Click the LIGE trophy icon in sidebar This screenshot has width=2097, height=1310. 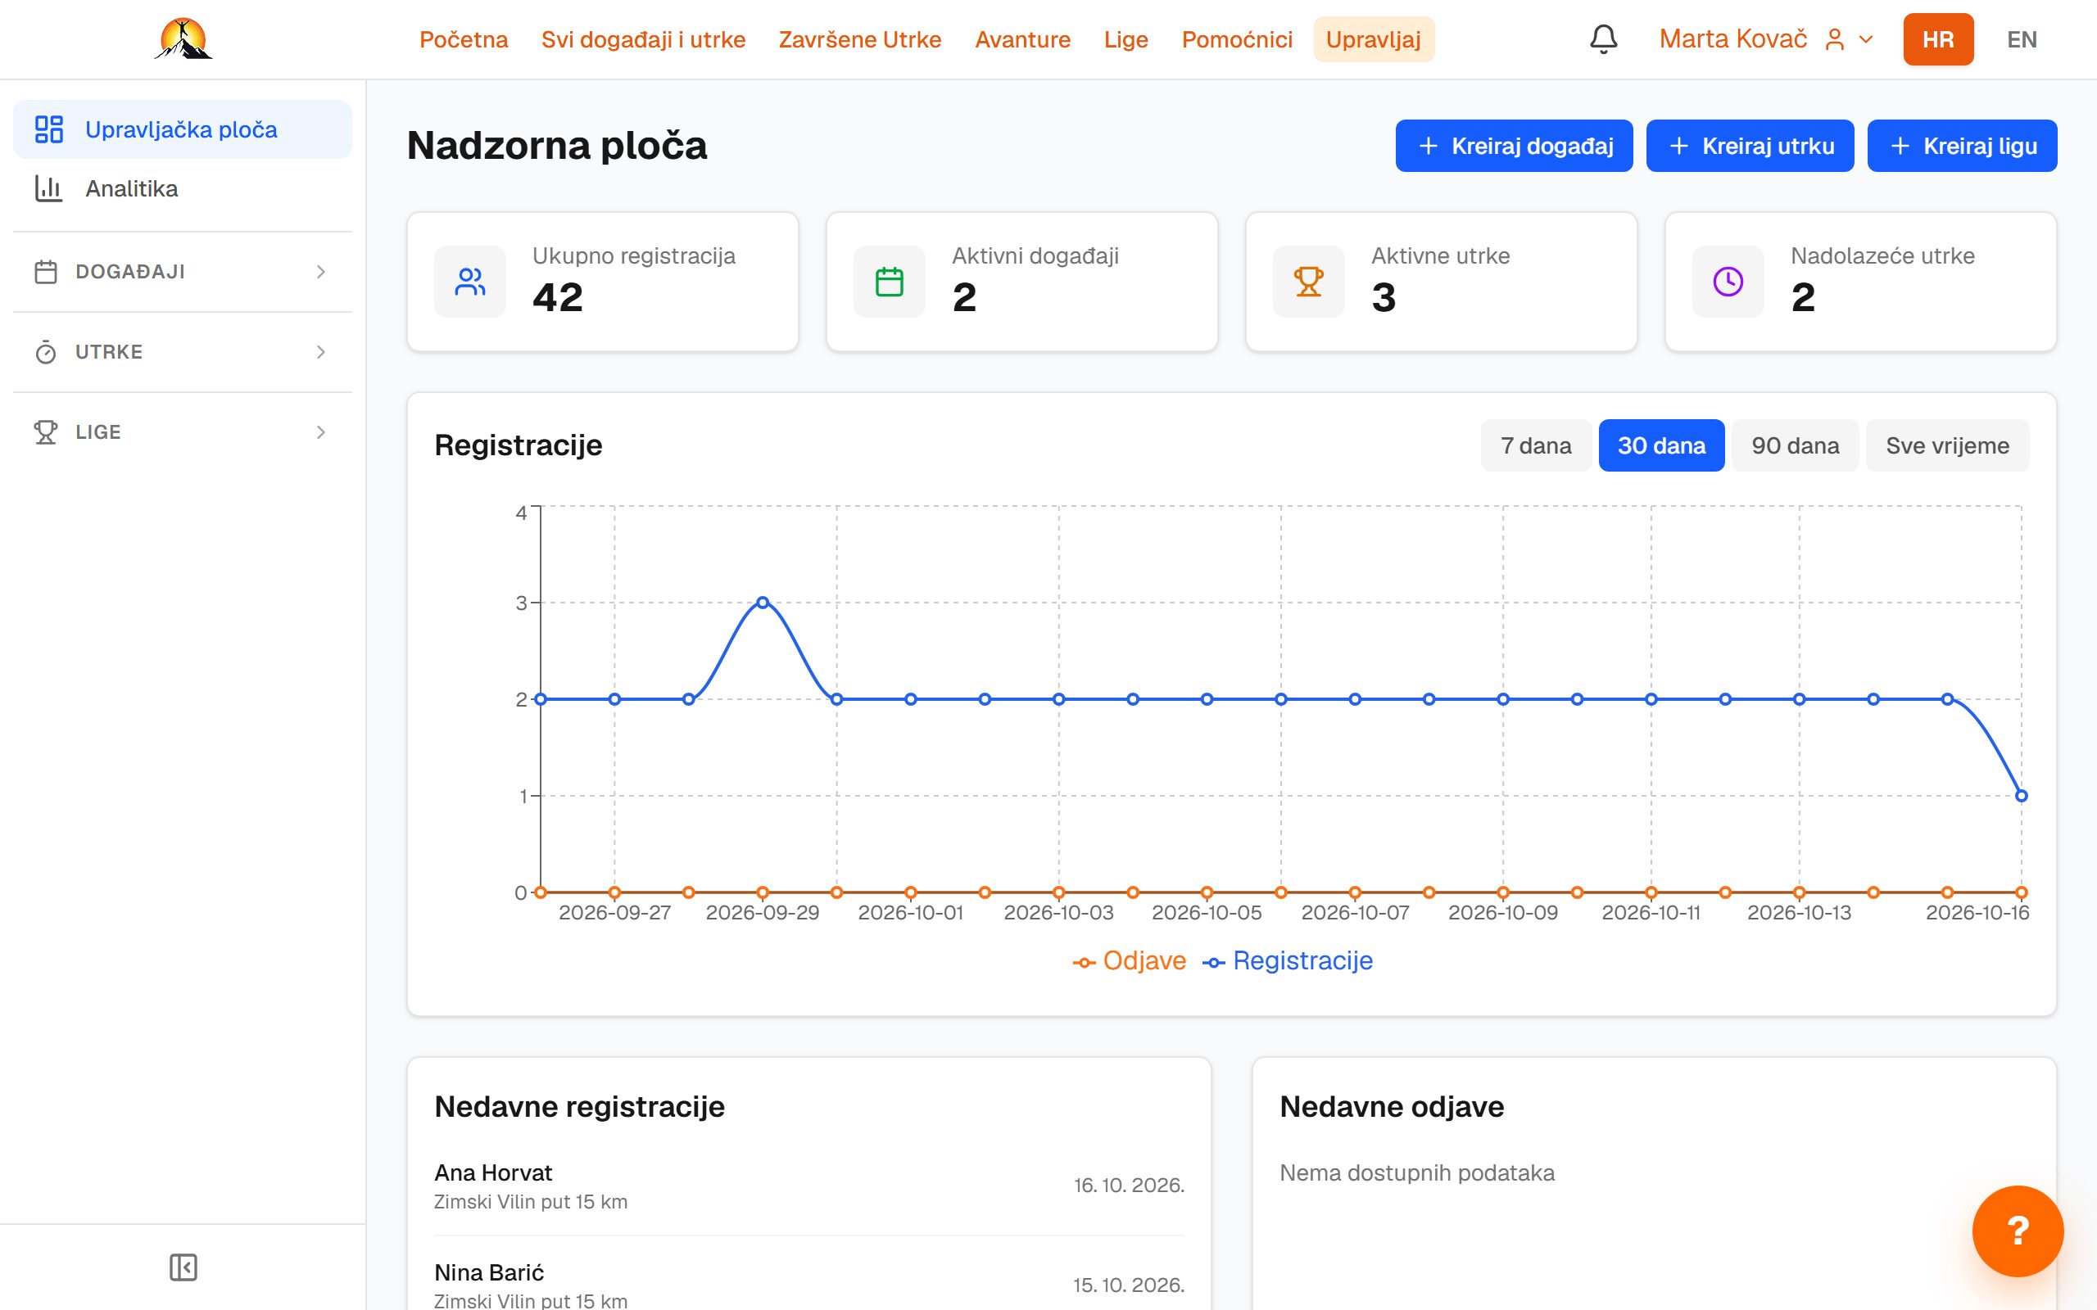[46, 431]
